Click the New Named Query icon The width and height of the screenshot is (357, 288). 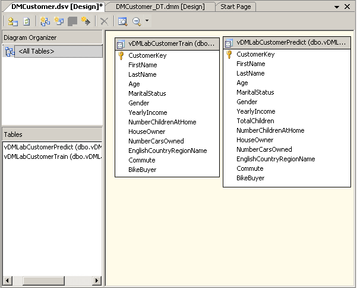59,21
